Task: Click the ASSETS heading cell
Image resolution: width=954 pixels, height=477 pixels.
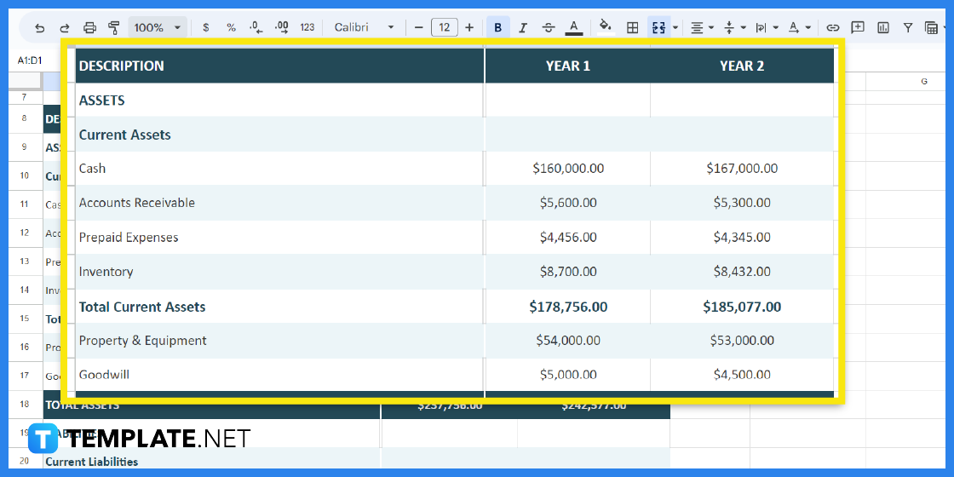Action: (x=280, y=100)
